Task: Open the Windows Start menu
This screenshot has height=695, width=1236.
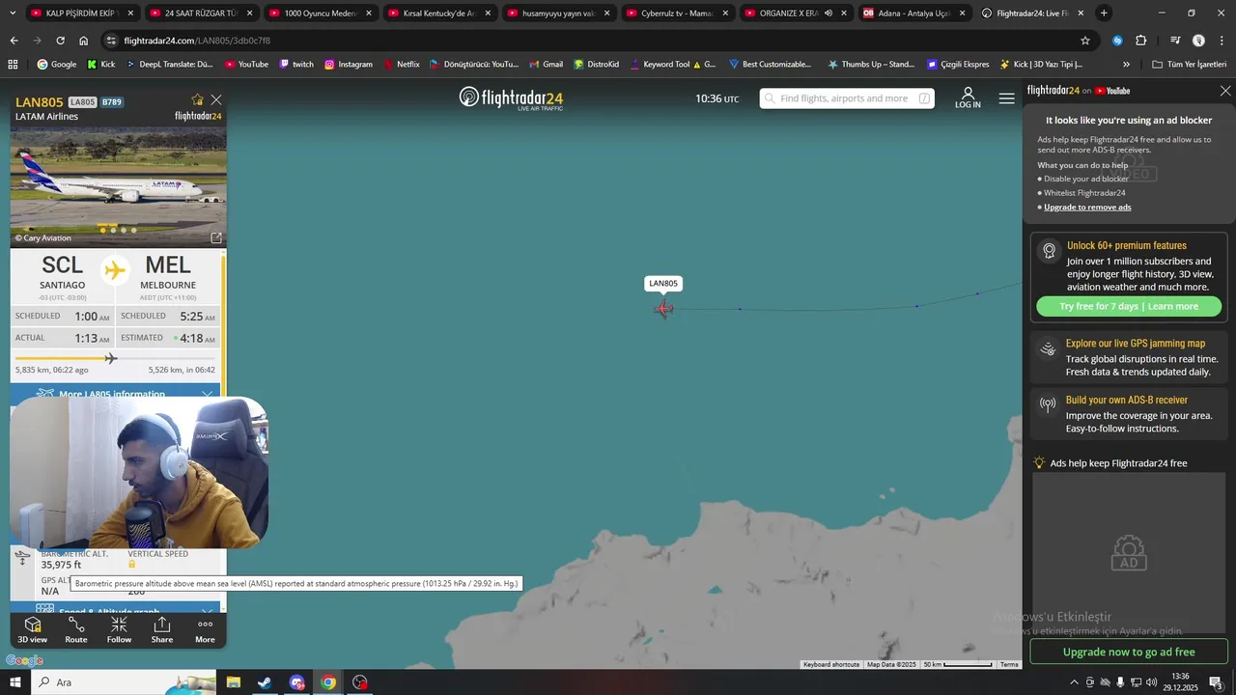Action: point(14,682)
